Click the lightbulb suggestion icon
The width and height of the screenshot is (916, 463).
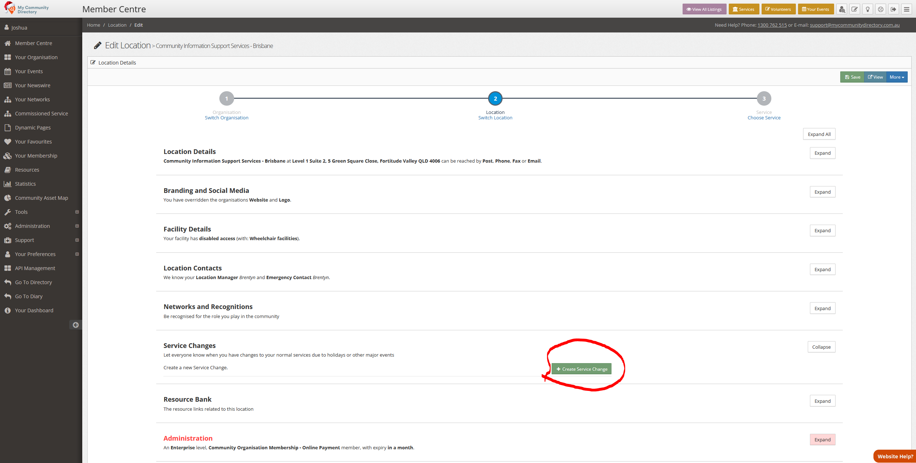pyautogui.click(x=868, y=9)
